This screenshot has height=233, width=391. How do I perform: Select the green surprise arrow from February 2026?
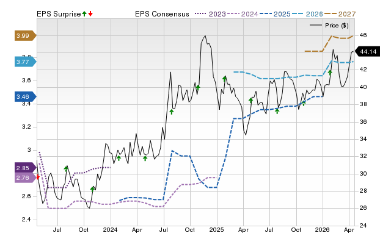(330, 73)
